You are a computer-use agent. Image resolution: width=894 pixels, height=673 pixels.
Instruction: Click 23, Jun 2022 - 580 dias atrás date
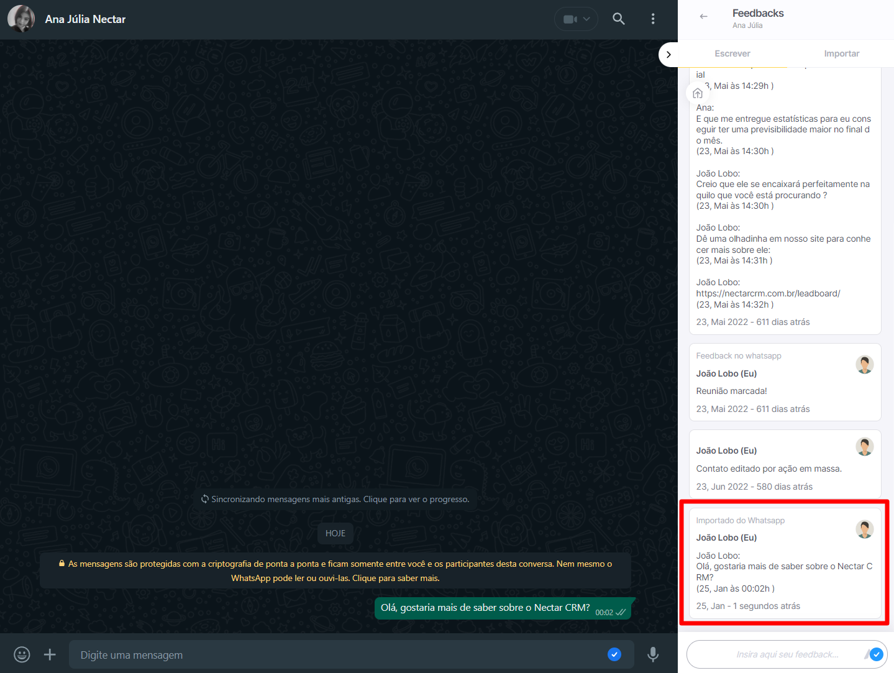click(x=754, y=487)
